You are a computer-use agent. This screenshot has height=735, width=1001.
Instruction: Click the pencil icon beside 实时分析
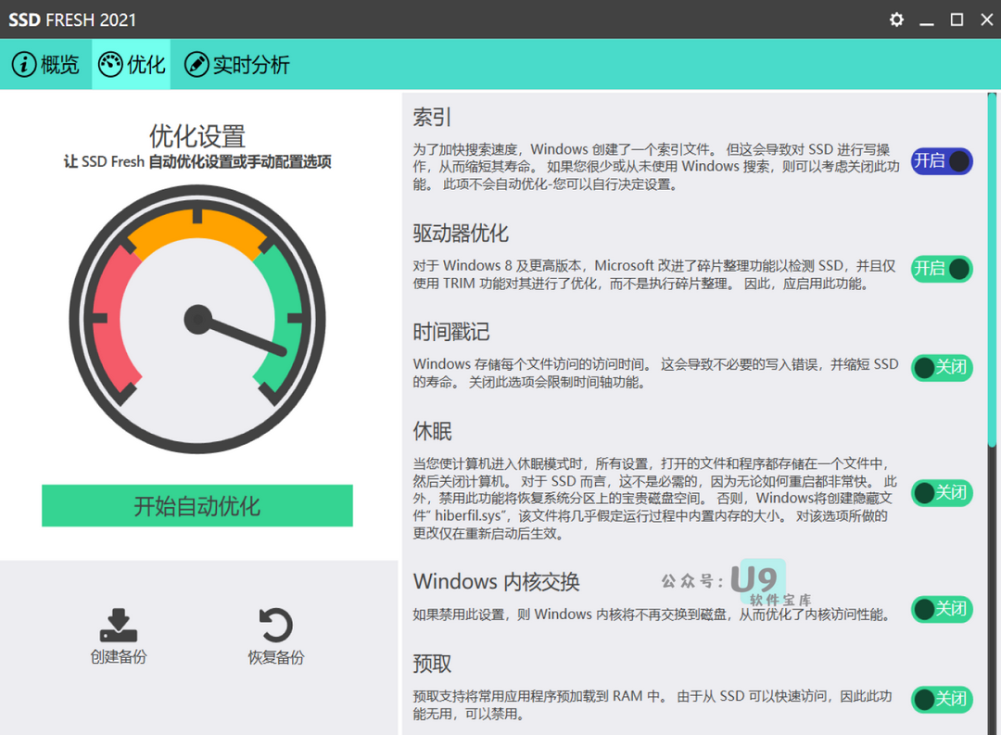[196, 65]
